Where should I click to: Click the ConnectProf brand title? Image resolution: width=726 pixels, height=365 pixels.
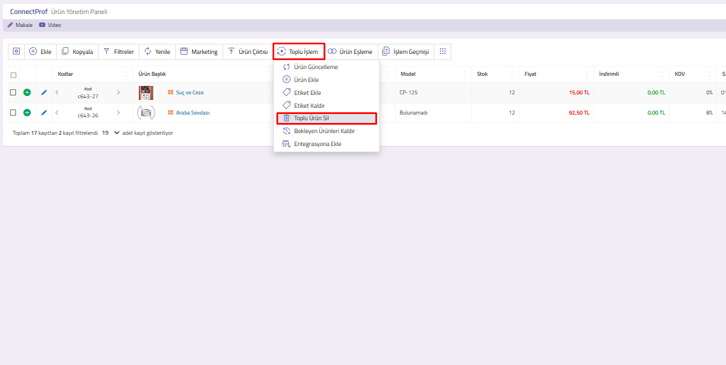[x=29, y=12]
